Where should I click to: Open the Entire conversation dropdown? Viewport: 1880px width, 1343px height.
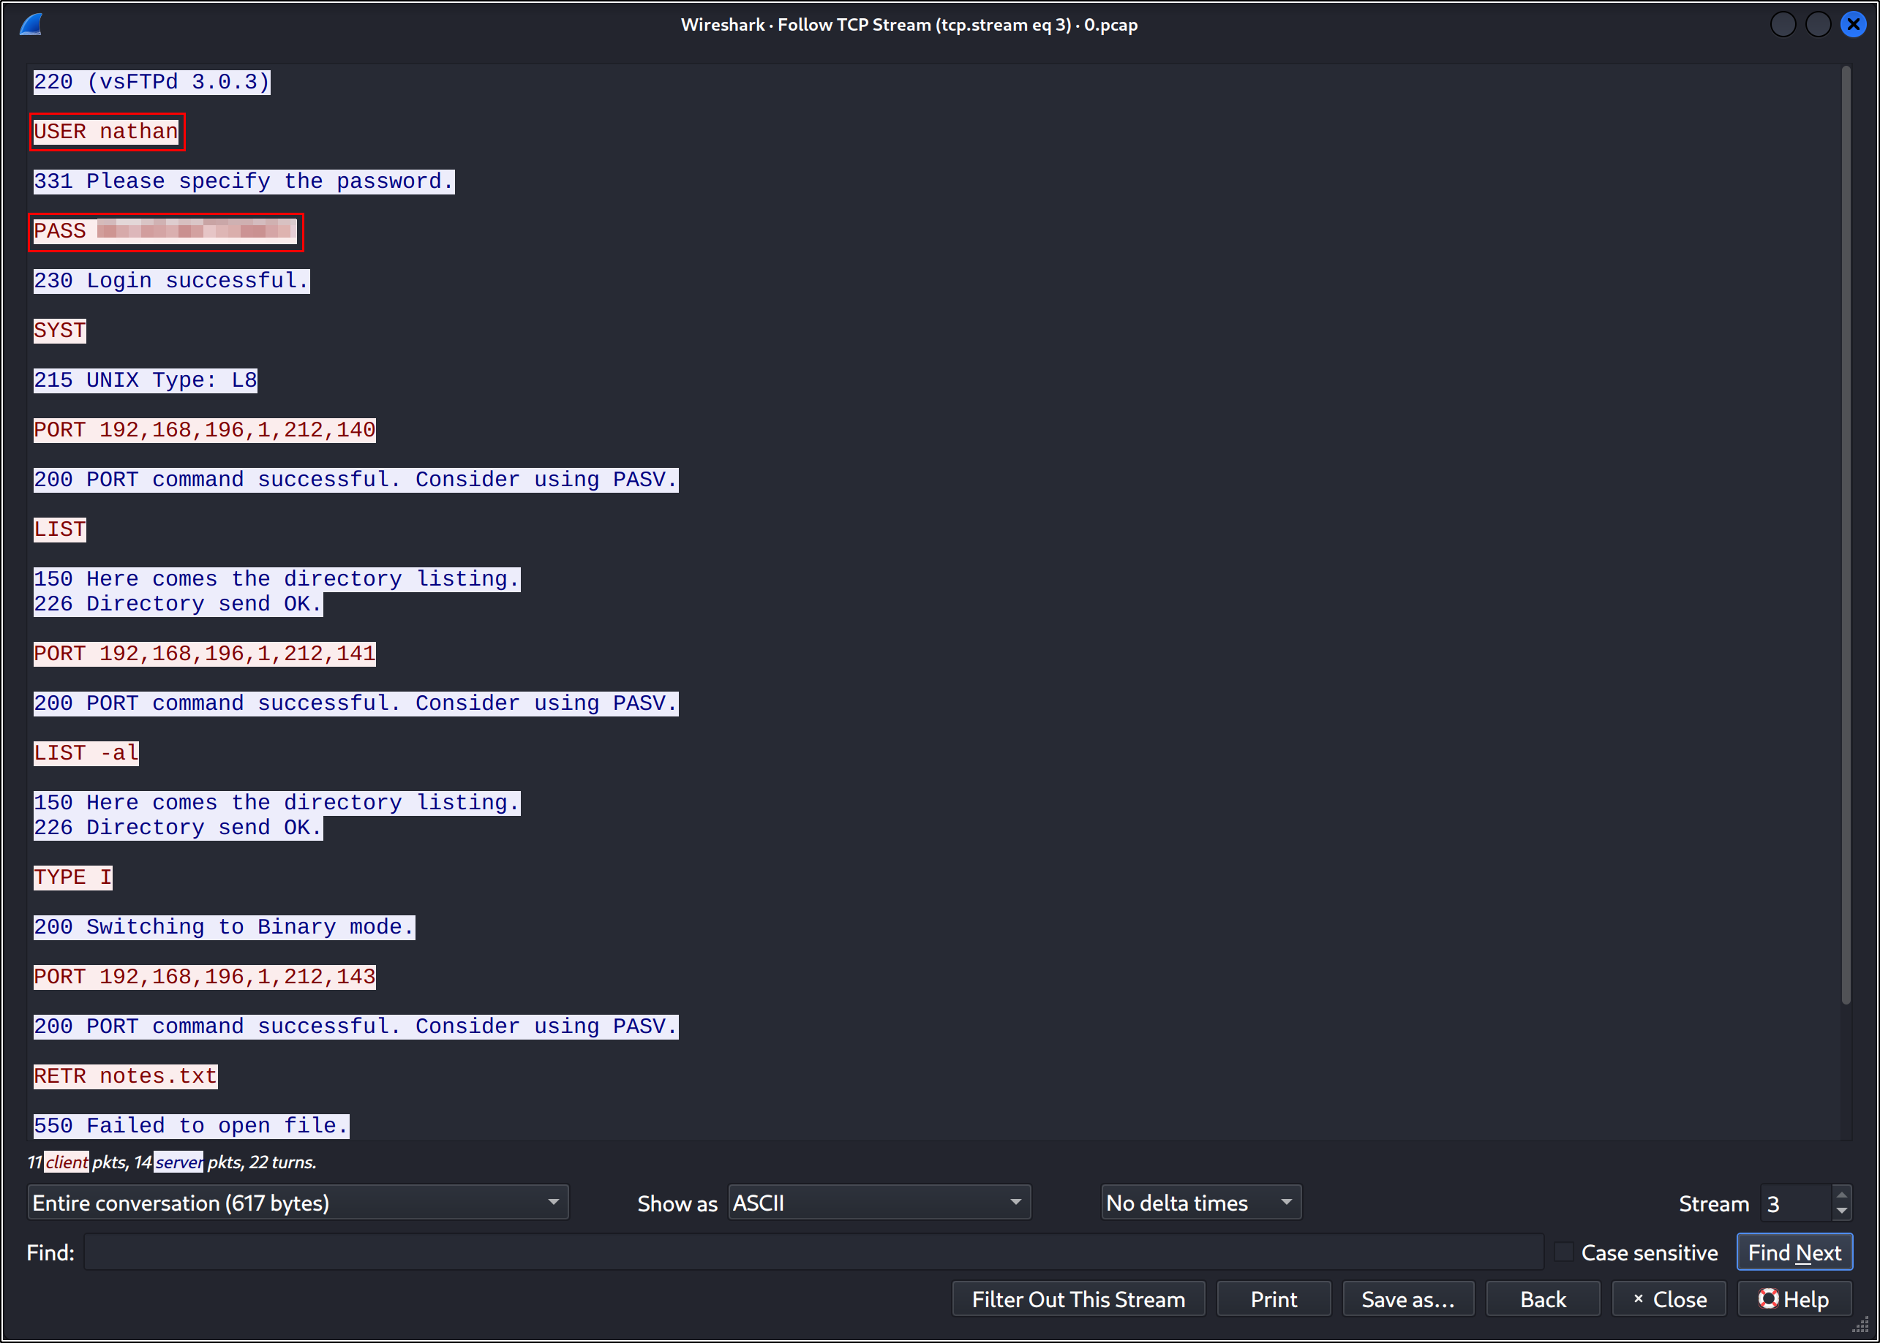[298, 1203]
